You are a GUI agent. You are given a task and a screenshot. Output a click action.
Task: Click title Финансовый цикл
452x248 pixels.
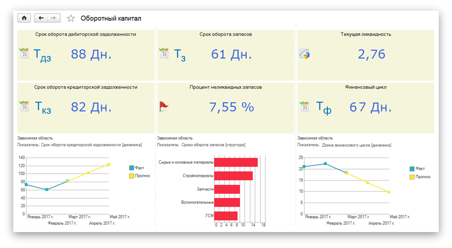point(366,87)
